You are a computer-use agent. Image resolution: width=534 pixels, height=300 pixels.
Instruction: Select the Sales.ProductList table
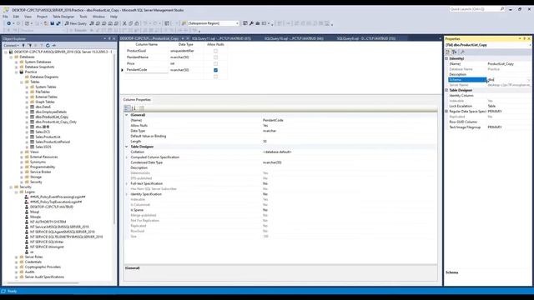pyautogui.click(x=48, y=137)
